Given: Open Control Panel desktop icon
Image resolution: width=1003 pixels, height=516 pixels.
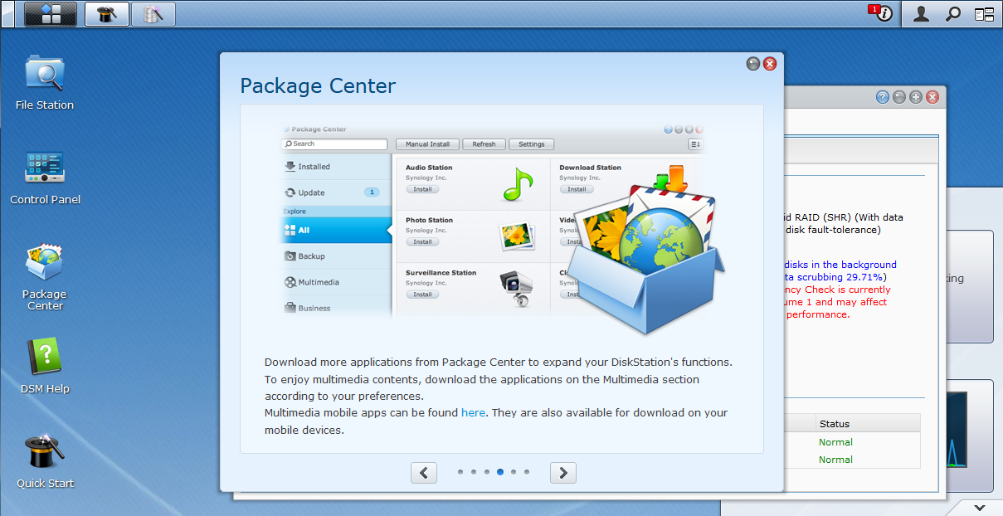Looking at the screenshot, I should pos(45,178).
